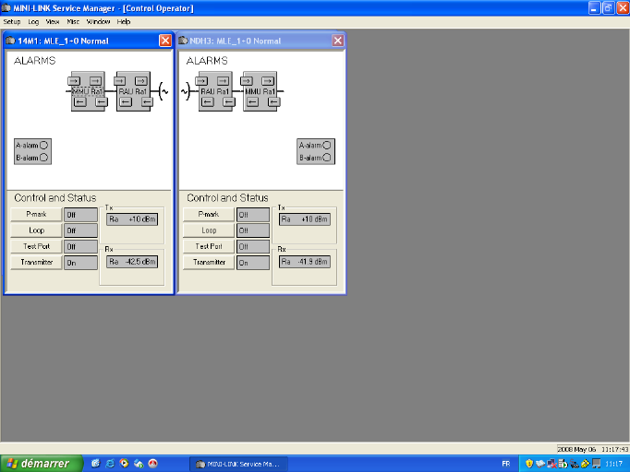Click lower-left left-arrow on NDH3 RAU Ra1 block
This screenshot has width=630, height=472.
tap(207, 101)
